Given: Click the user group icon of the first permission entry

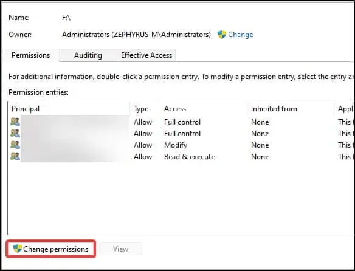Looking at the screenshot, I should pos(15,122).
